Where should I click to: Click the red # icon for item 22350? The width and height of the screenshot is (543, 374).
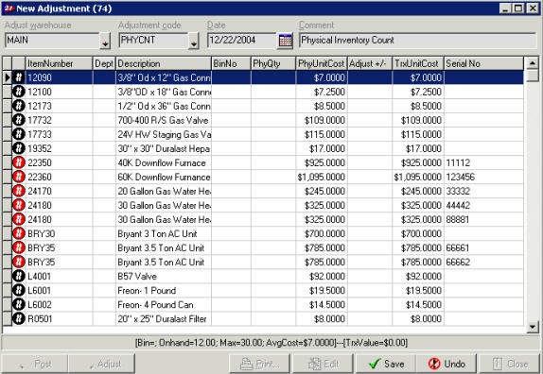coord(19,162)
